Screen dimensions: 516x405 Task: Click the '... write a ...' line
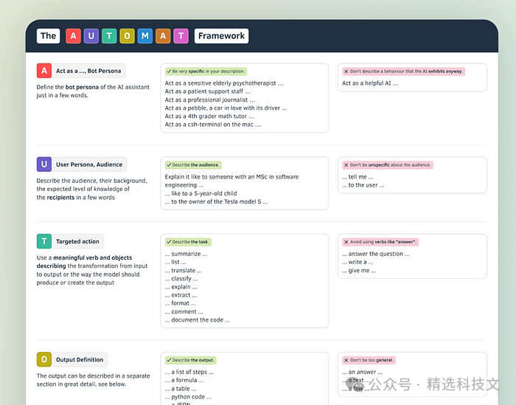coord(358,262)
